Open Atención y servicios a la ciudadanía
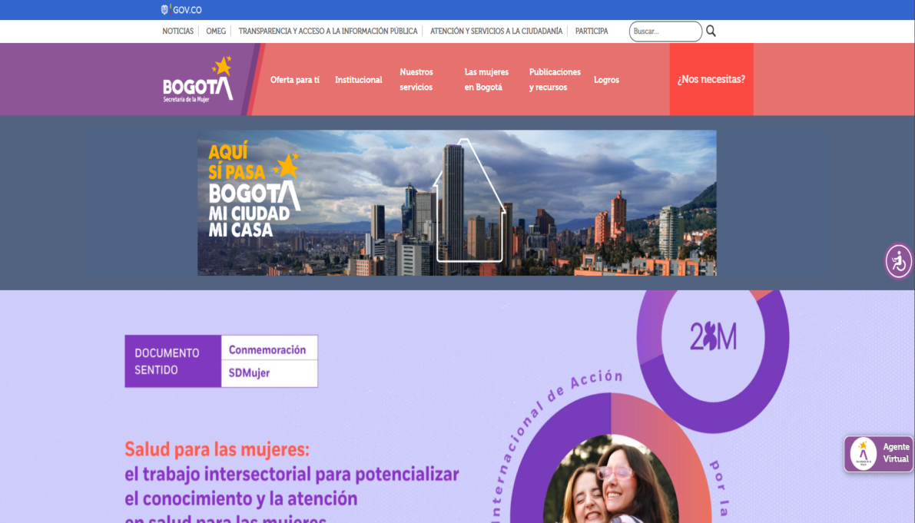The image size is (915, 523). pos(496,31)
